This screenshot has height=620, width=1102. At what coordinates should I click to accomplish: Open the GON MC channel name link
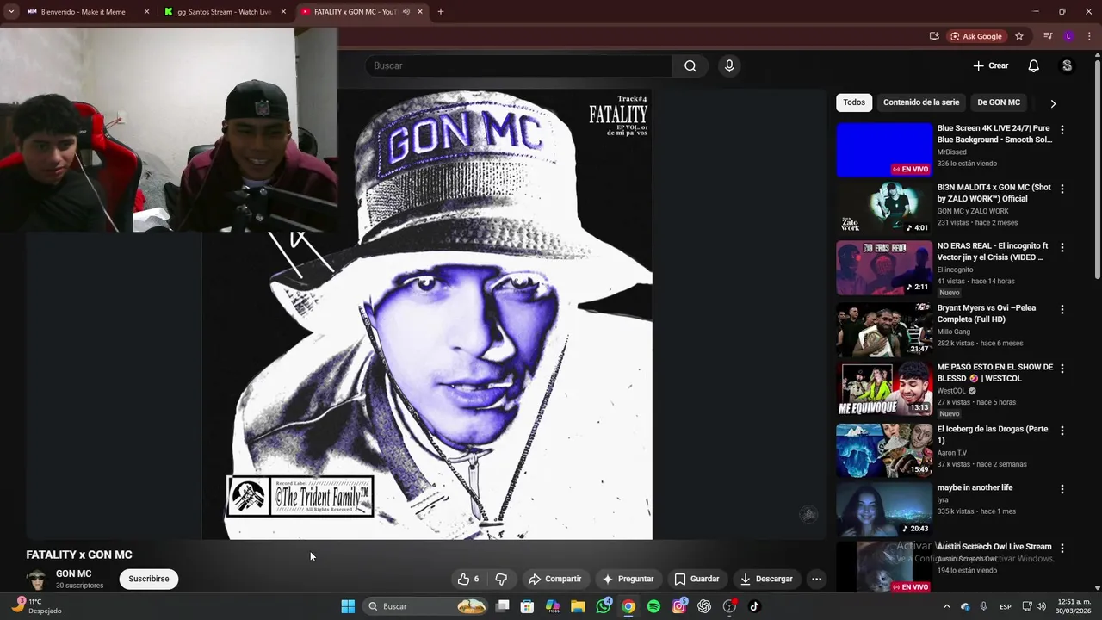(x=73, y=573)
